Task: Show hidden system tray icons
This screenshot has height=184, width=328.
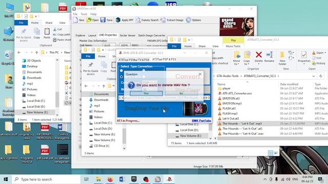Action: [265, 179]
